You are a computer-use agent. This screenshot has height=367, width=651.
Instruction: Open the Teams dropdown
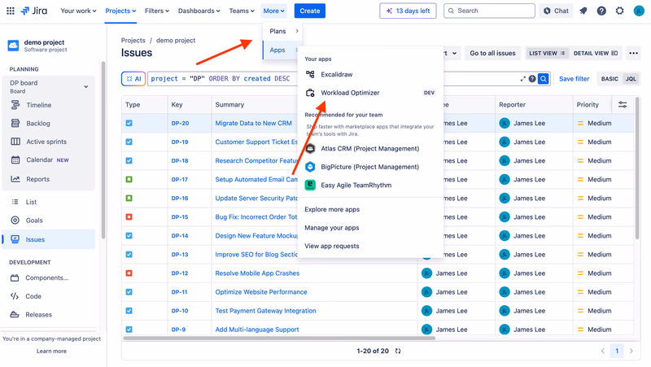242,11
